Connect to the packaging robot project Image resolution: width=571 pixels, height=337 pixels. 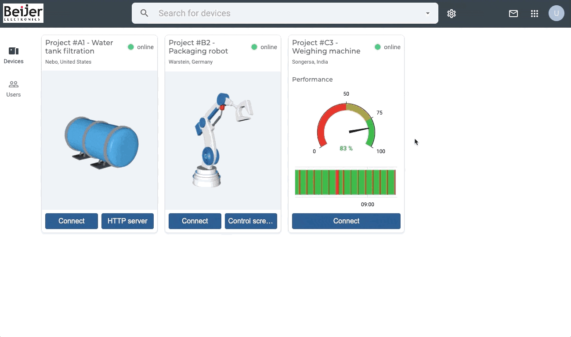coord(195,221)
